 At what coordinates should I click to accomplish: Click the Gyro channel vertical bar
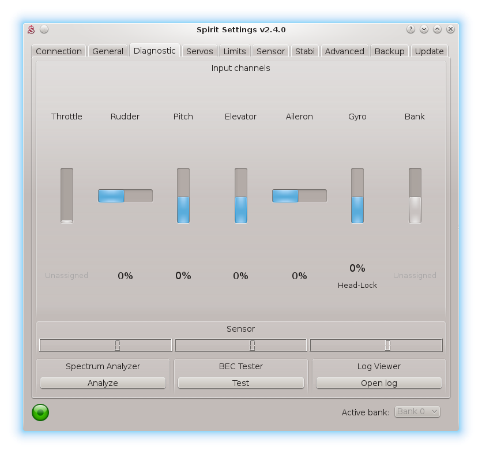[x=357, y=196]
